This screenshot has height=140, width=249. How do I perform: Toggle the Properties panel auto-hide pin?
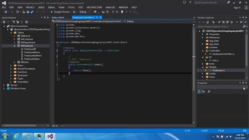coord(243,83)
